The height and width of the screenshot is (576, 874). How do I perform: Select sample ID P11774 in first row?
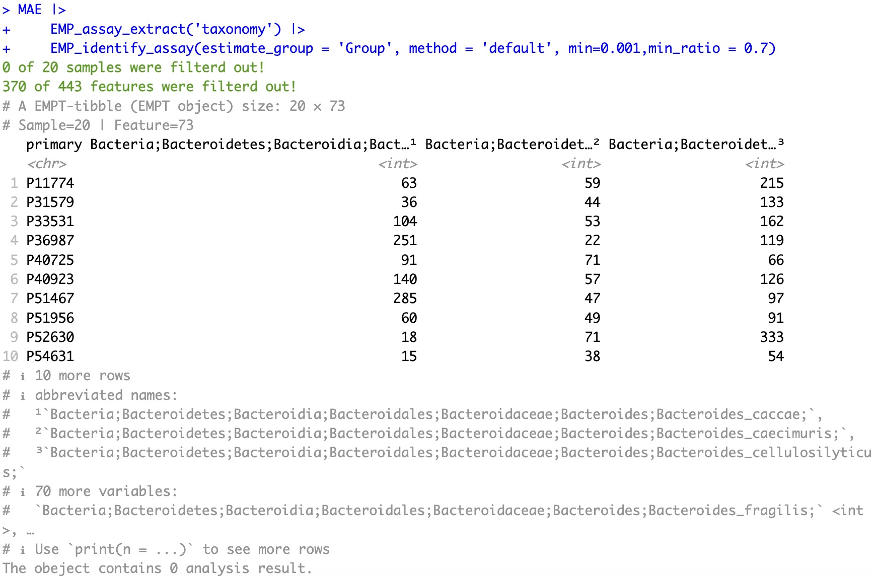tap(50, 183)
